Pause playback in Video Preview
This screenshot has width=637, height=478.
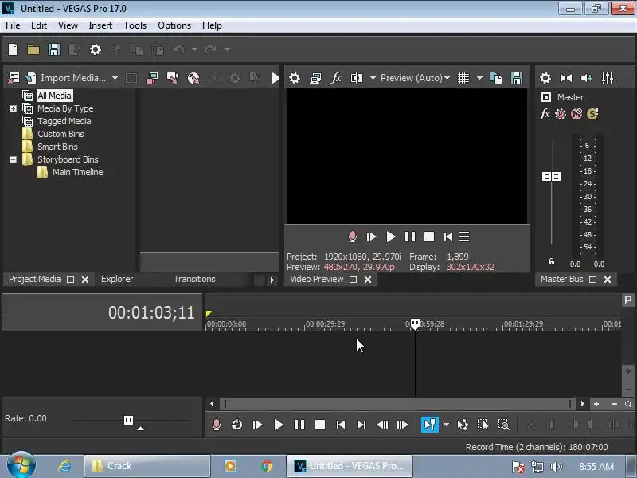tap(410, 237)
